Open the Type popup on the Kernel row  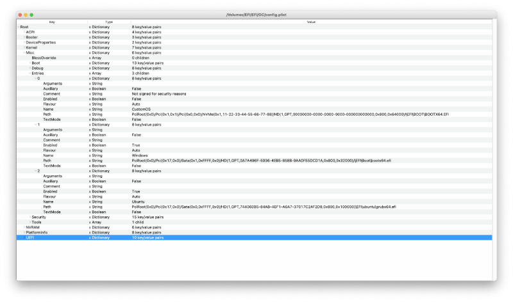(90, 47)
